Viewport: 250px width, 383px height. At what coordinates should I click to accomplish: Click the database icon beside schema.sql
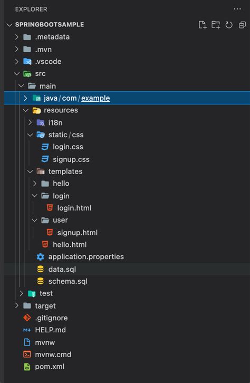40,281
